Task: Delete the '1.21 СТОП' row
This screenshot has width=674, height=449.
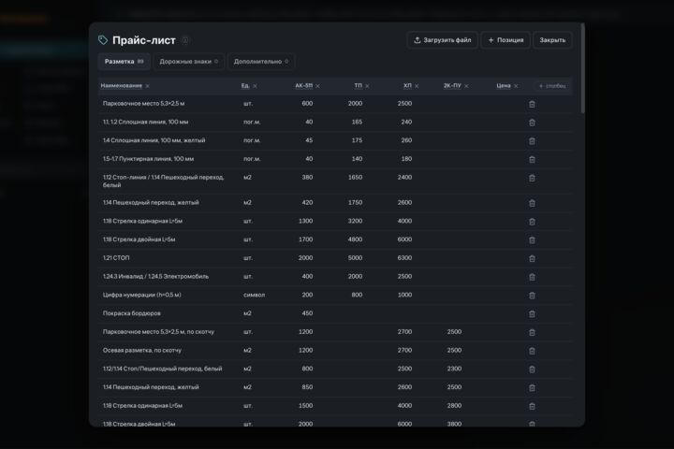Action: [532, 259]
